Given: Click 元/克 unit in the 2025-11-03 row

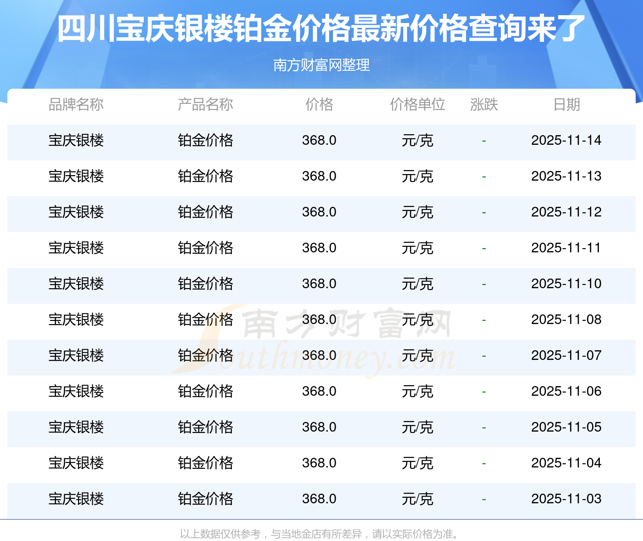Looking at the screenshot, I should (417, 499).
